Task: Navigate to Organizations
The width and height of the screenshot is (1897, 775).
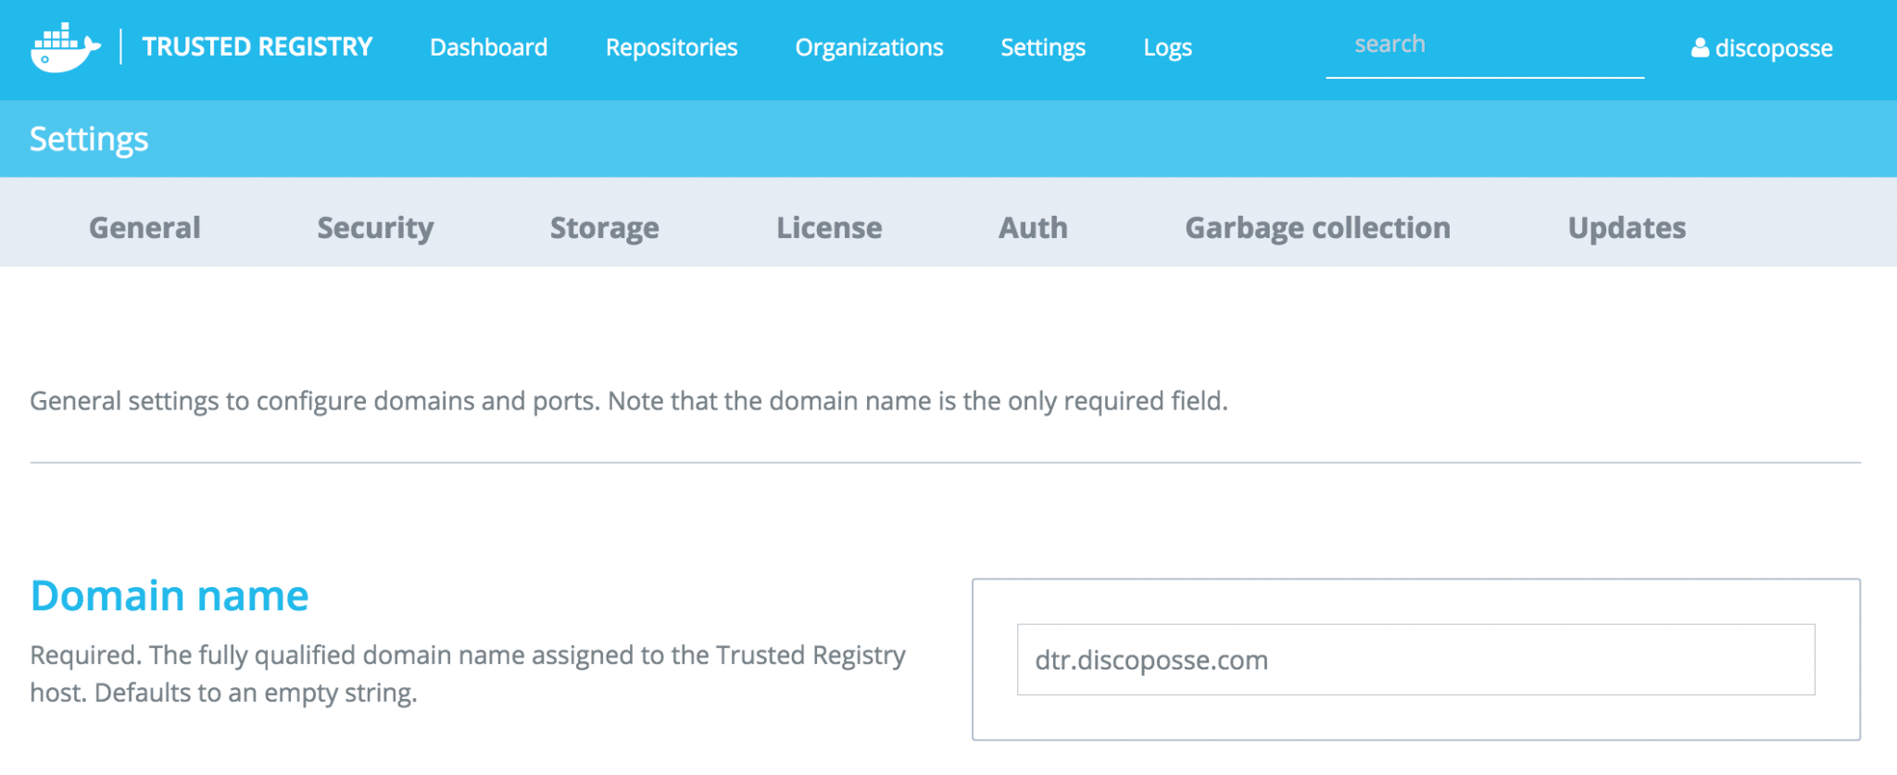Action: tap(869, 47)
